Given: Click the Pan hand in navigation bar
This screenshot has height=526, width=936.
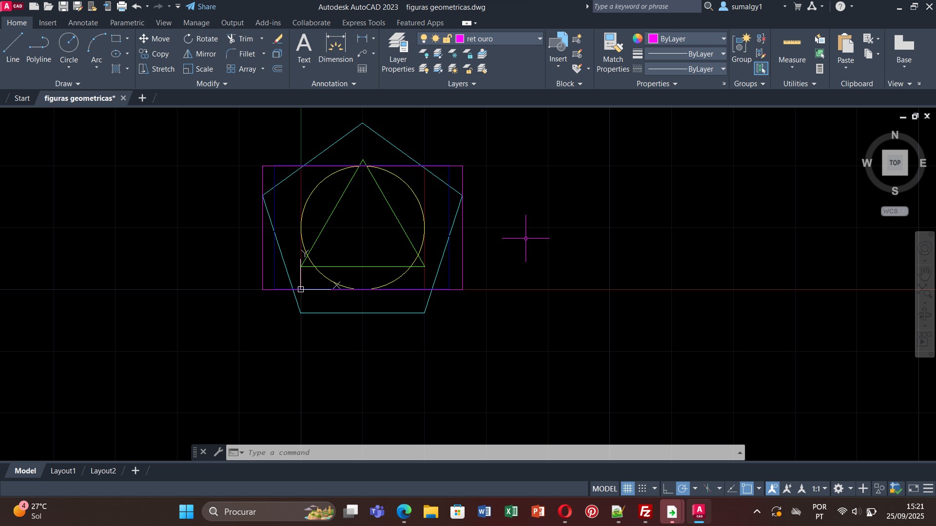Looking at the screenshot, I should pyautogui.click(x=925, y=272).
